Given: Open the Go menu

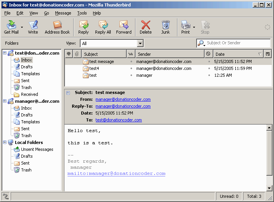Looking at the screenshot, I should [47, 13].
